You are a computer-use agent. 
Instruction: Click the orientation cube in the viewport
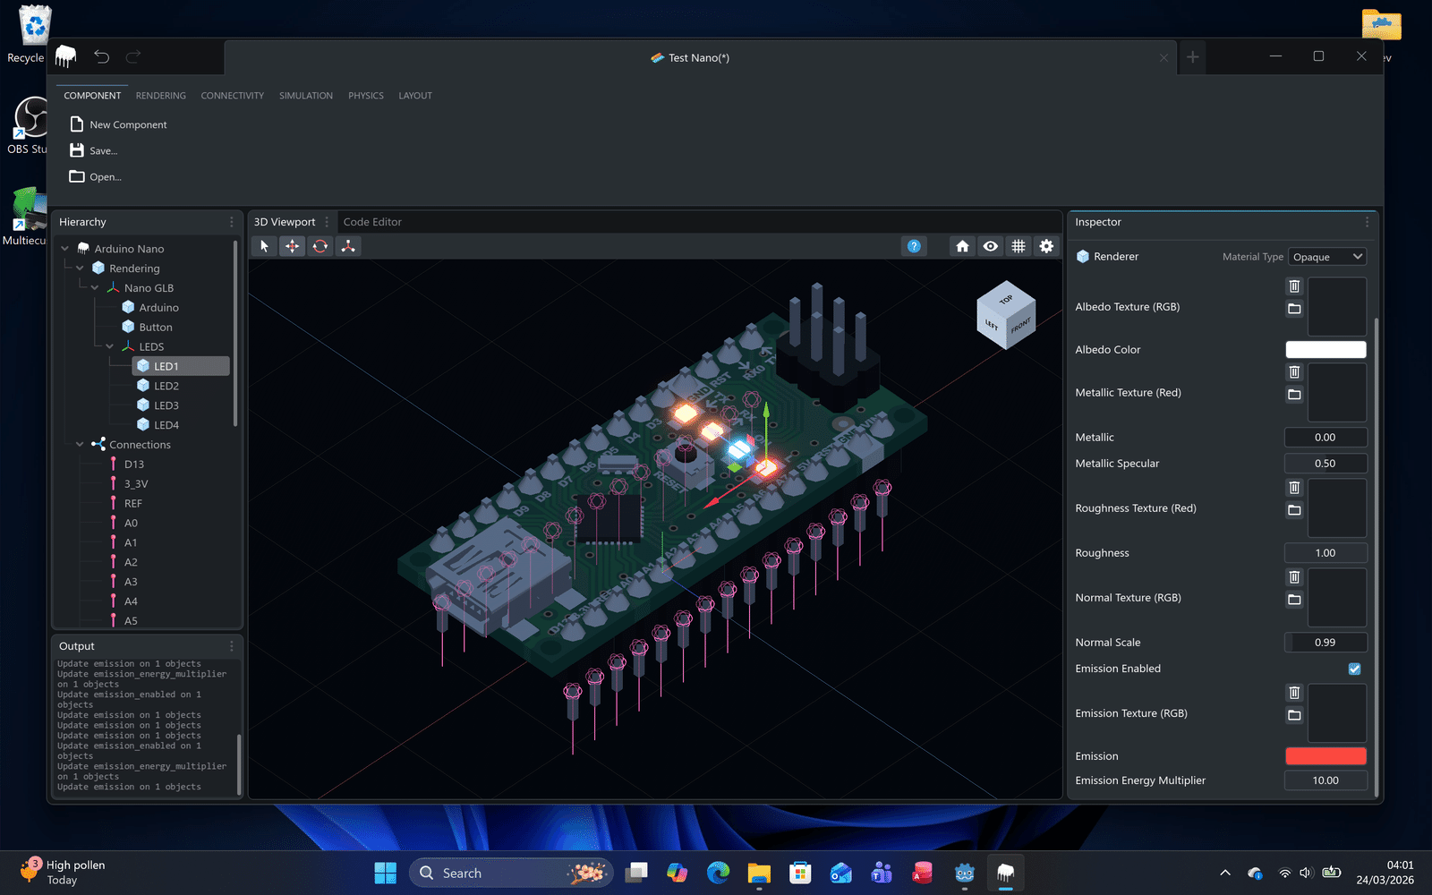(1006, 315)
